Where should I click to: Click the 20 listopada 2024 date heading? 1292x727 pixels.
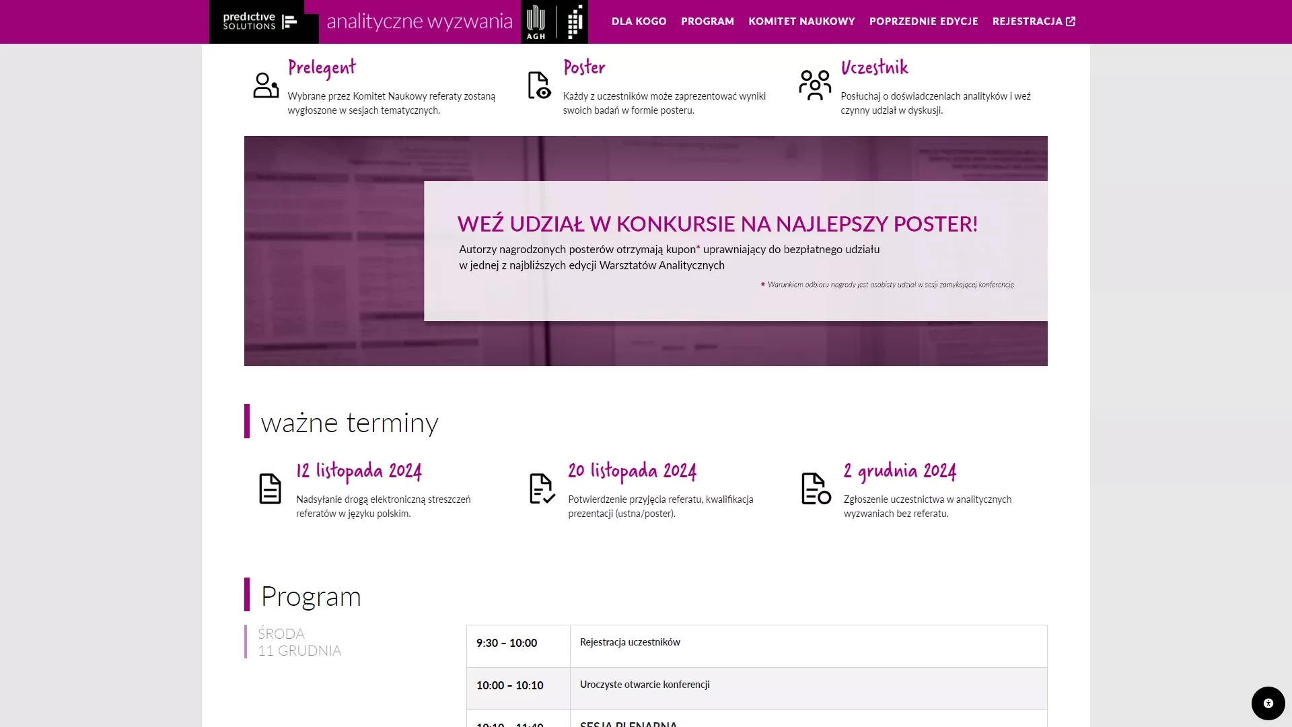coord(632,471)
